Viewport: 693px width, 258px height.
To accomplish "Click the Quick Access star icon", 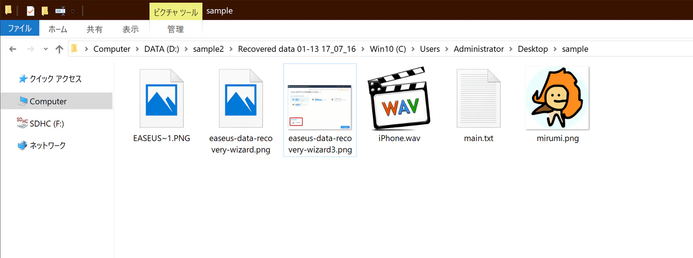I will point(23,79).
